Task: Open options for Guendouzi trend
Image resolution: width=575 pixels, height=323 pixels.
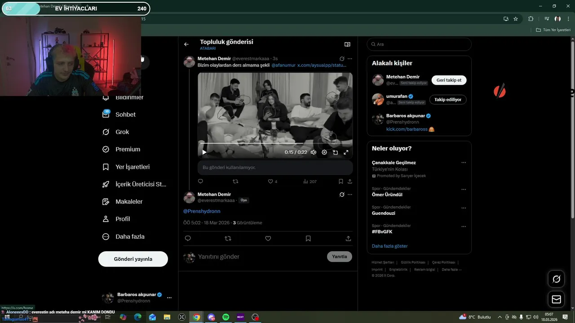Action: tap(464, 208)
